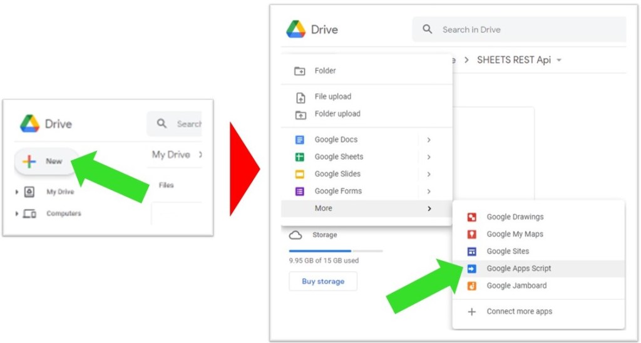Select the Google Docs icon

coord(300,140)
